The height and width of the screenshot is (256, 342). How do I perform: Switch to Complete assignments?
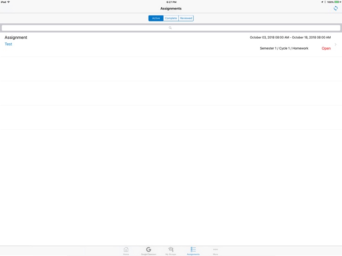[171, 18]
